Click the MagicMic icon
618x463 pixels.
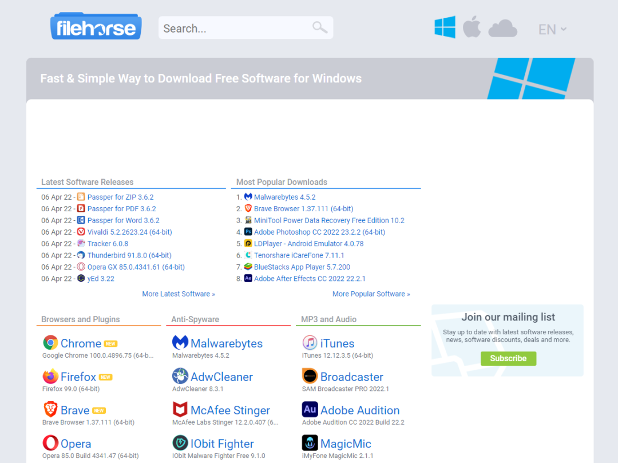point(310,443)
